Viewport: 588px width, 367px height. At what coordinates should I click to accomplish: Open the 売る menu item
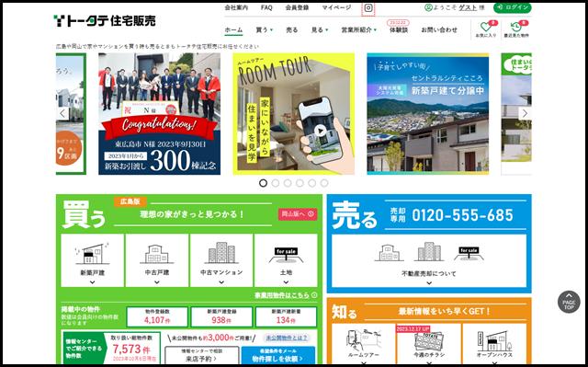(292, 30)
